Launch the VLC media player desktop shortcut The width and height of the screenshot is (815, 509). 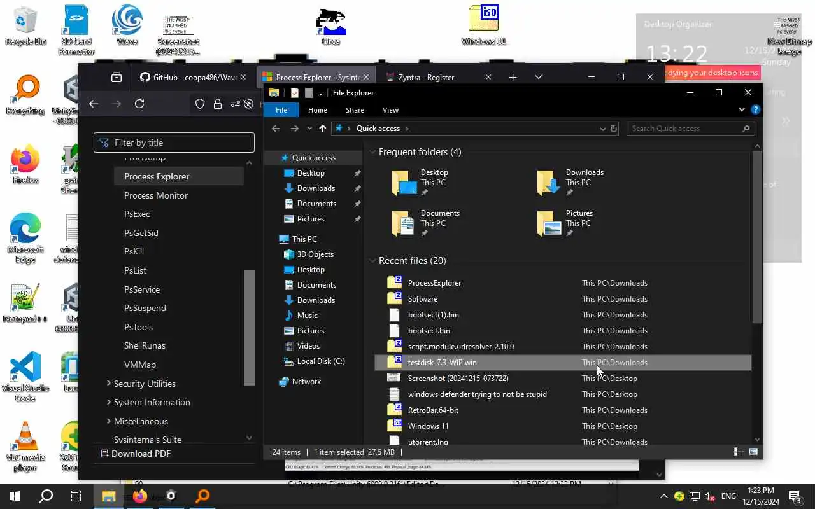(25, 447)
